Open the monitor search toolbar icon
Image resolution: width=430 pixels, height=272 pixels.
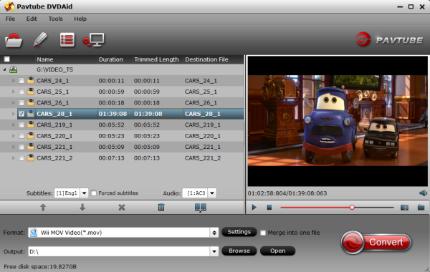point(93,40)
